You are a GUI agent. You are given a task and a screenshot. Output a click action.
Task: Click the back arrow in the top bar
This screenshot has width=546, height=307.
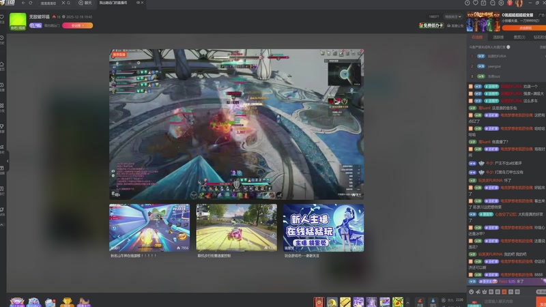[x=23, y=3]
